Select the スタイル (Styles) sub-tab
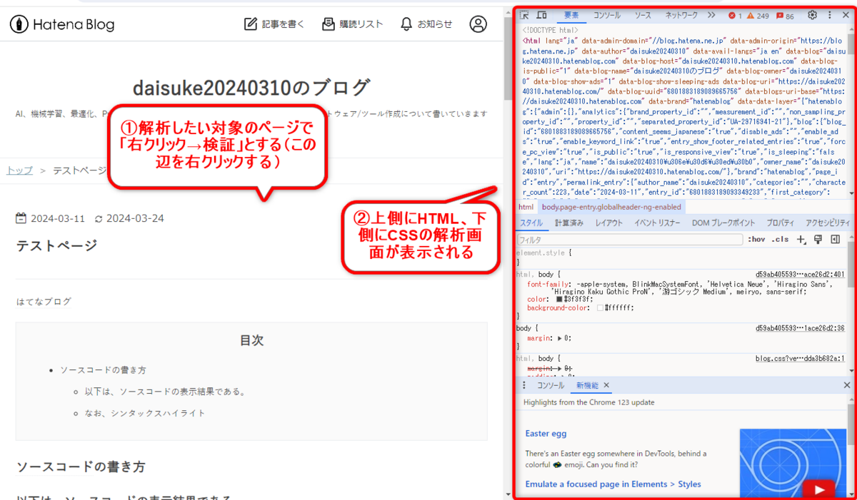Viewport: 857px width, 500px height. tap(531, 223)
